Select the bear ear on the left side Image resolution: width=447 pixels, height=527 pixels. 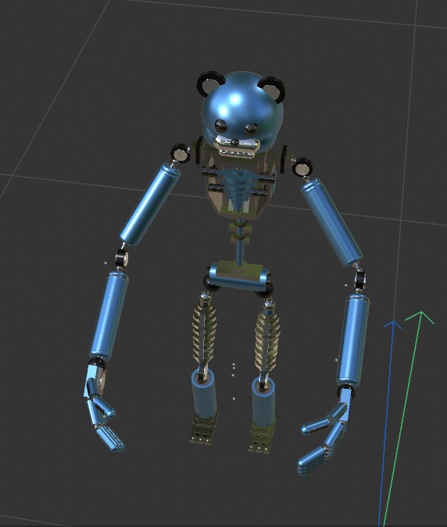[210, 84]
